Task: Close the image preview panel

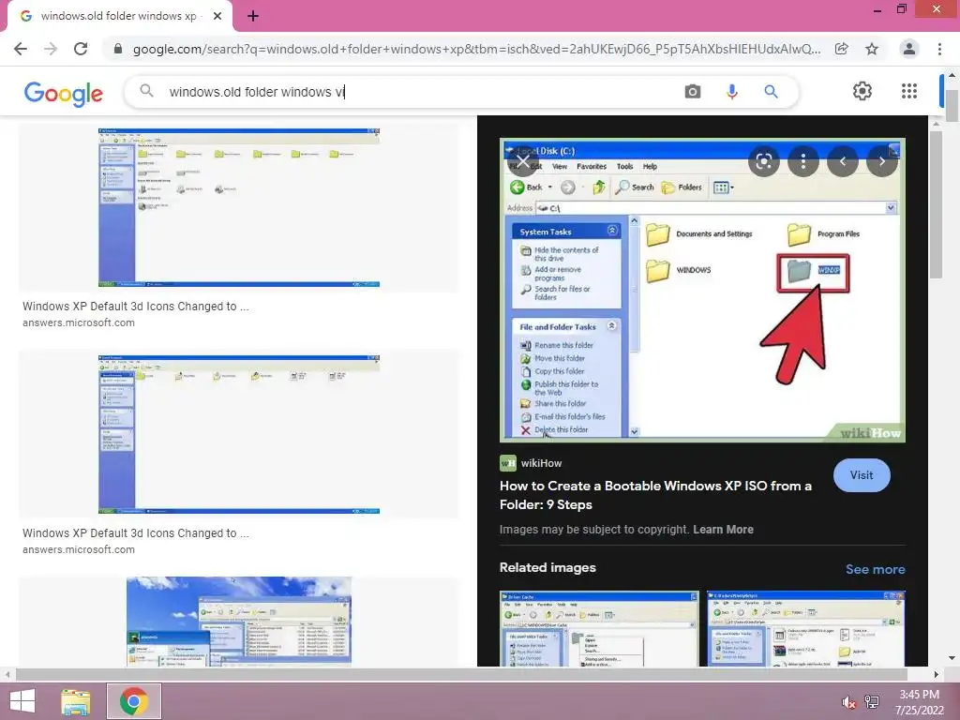Action: click(523, 161)
